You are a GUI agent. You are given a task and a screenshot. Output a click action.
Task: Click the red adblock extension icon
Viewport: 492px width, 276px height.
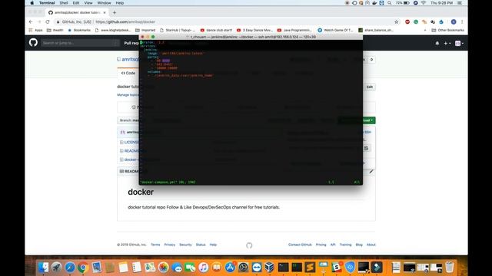coord(407,22)
